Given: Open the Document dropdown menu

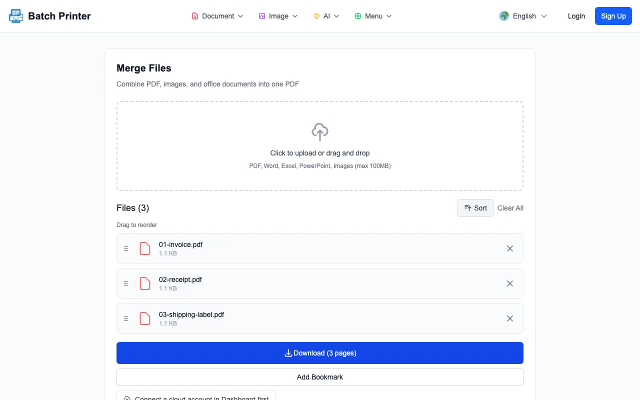Looking at the screenshot, I should pos(217,16).
